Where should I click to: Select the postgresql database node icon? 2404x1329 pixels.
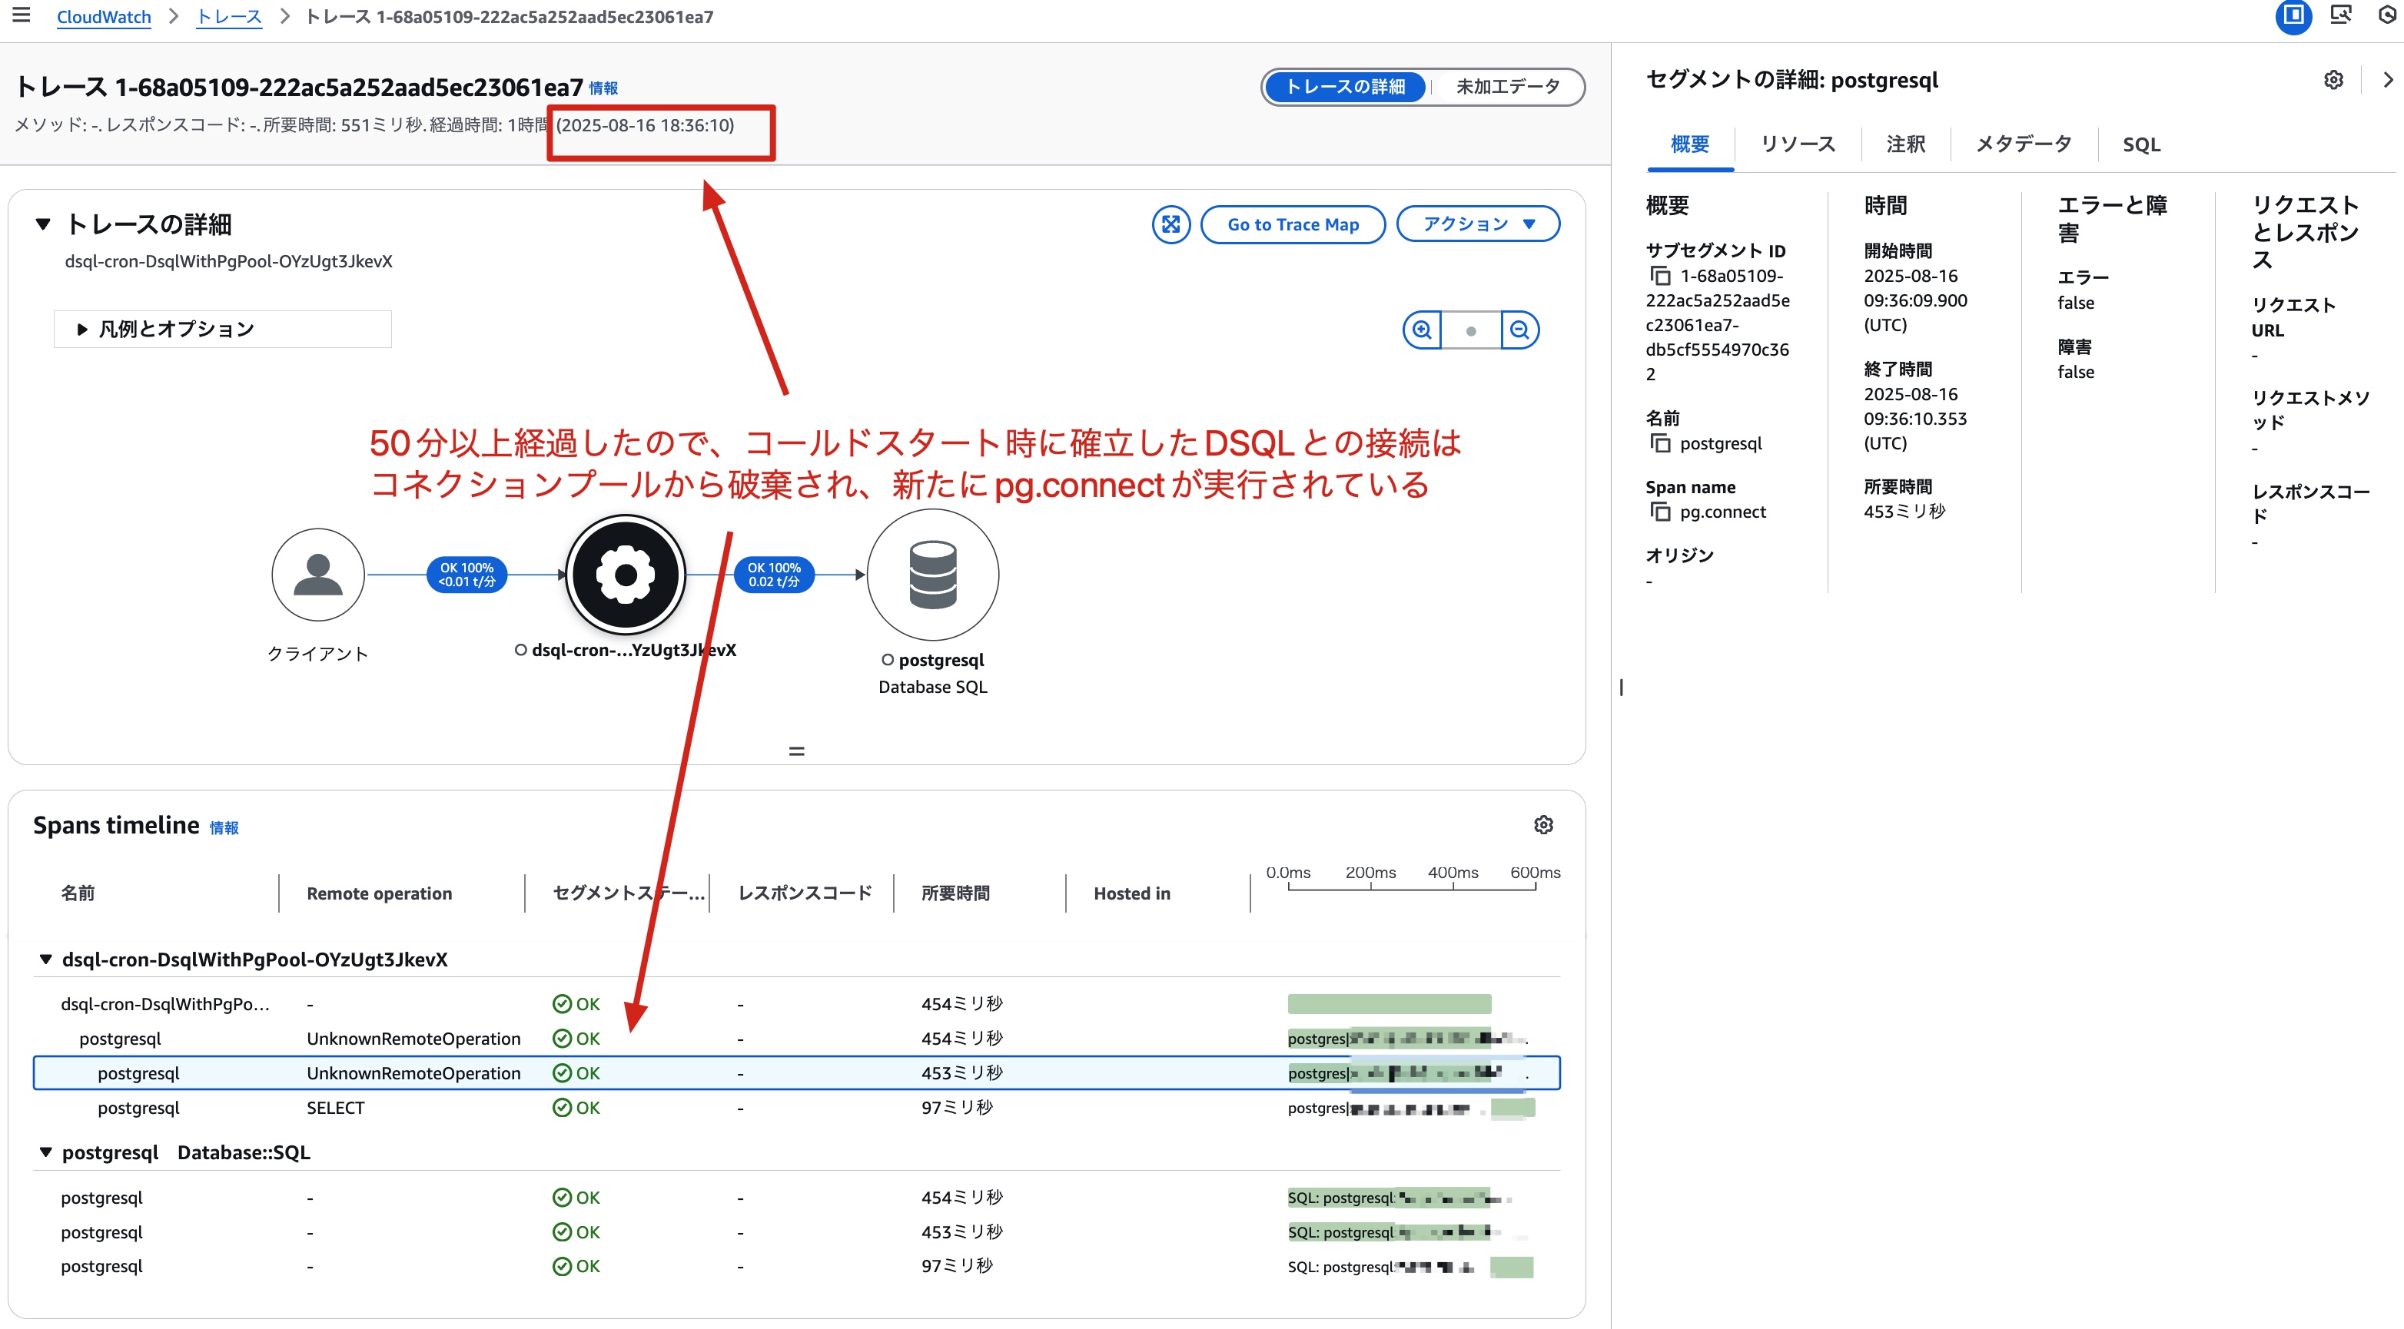(x=932, y=575)
